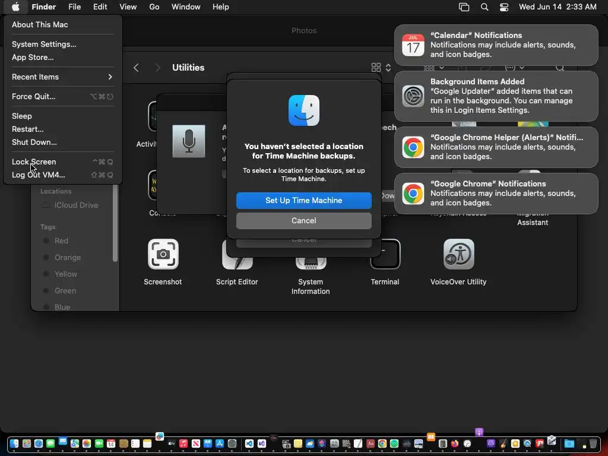Open Firefox from the Dock

point(455,444)
